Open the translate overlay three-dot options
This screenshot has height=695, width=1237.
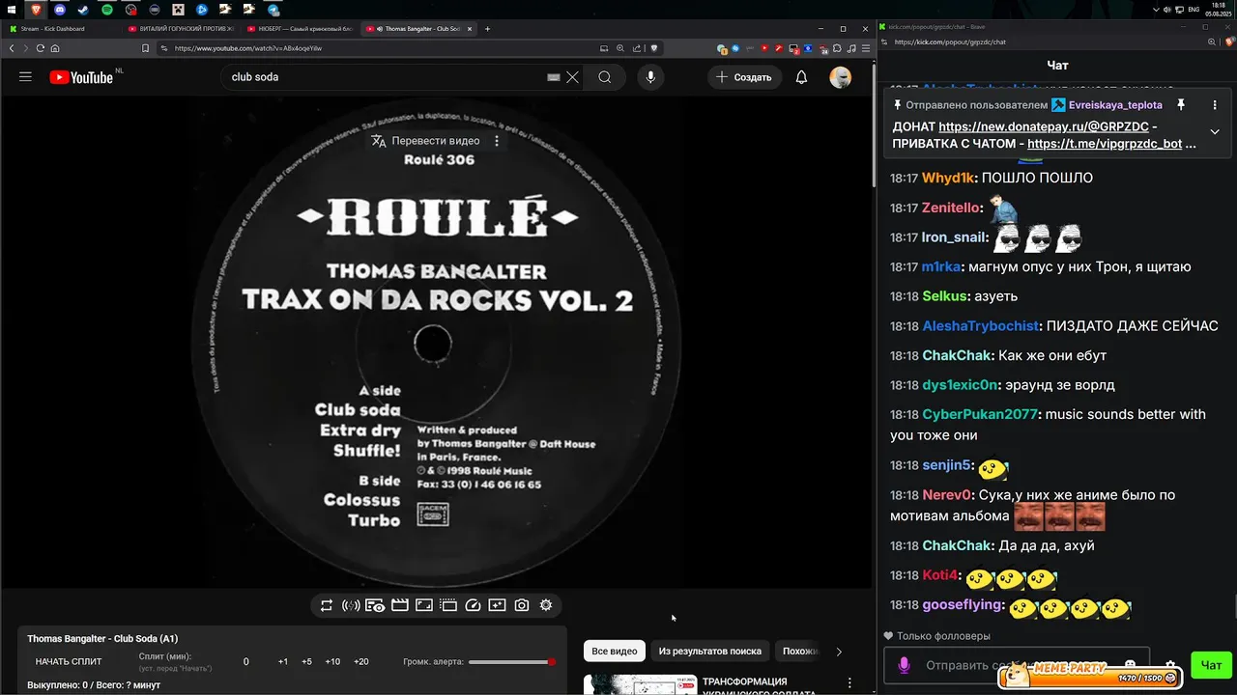pyautogui.click(x=497, y=141)
